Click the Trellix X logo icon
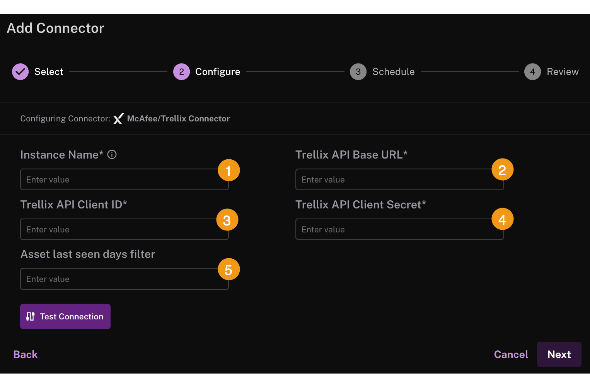This screenshot has width=590, height=389. point(118,119)
